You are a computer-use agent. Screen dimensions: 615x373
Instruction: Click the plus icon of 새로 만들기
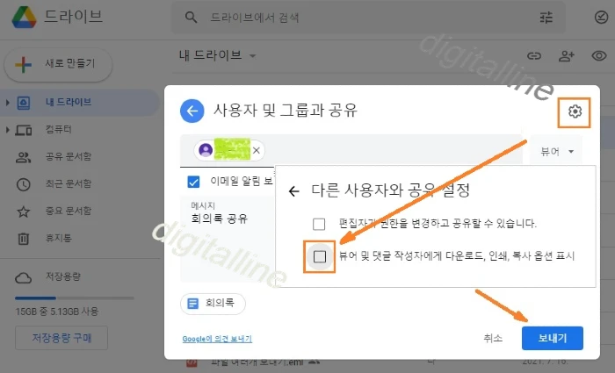tap(23, 64)
